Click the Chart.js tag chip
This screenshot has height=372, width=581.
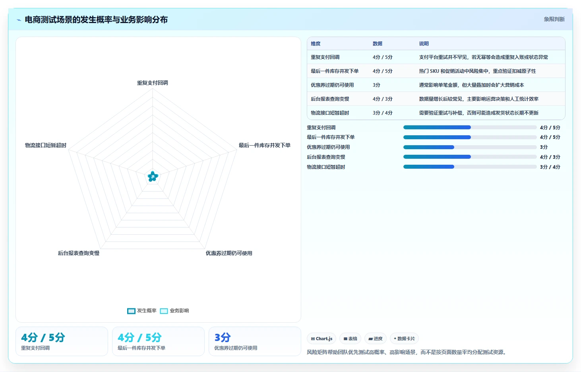(x=321, y=339)
